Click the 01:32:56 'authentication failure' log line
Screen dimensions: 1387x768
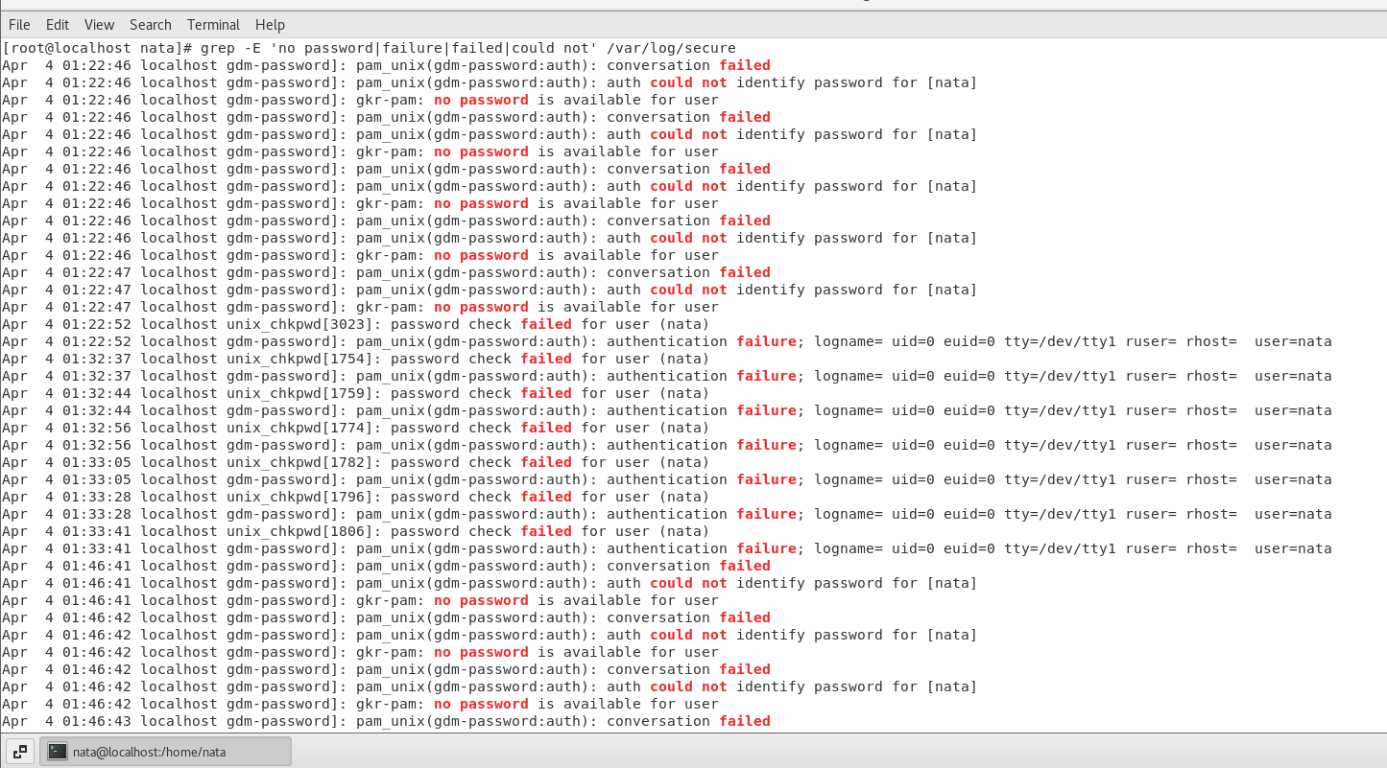tap(667, 445)
